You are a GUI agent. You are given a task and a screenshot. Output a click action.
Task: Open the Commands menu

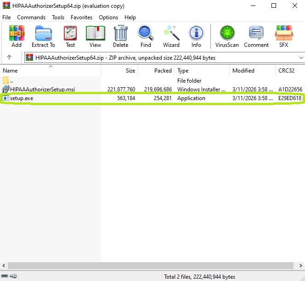31,17
